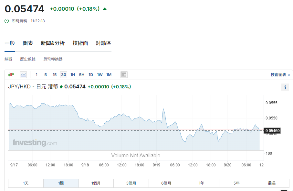Select the 1個月 time range
This screenshot has width=293, height=191.
tap(96, 183)
